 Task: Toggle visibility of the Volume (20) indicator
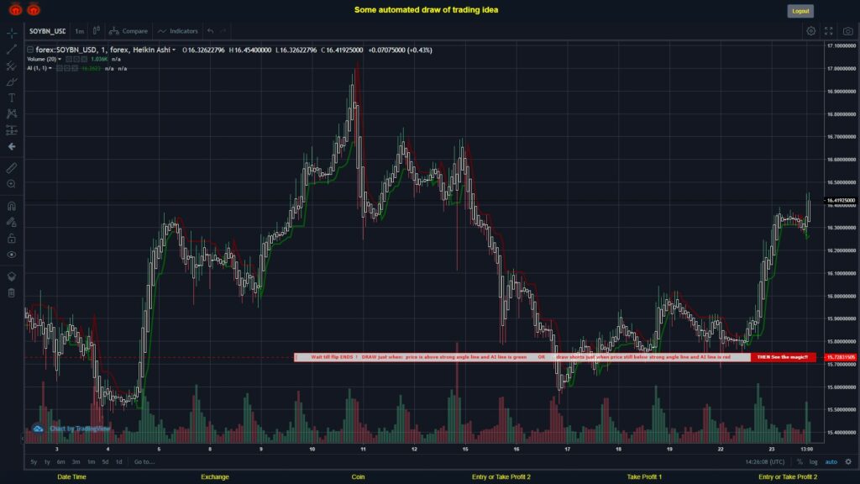69,60
